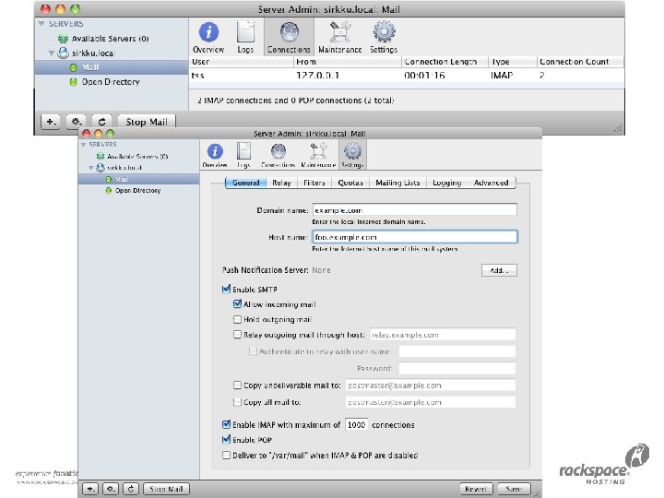Sort connections by Connection Length column header

(445, 62)
